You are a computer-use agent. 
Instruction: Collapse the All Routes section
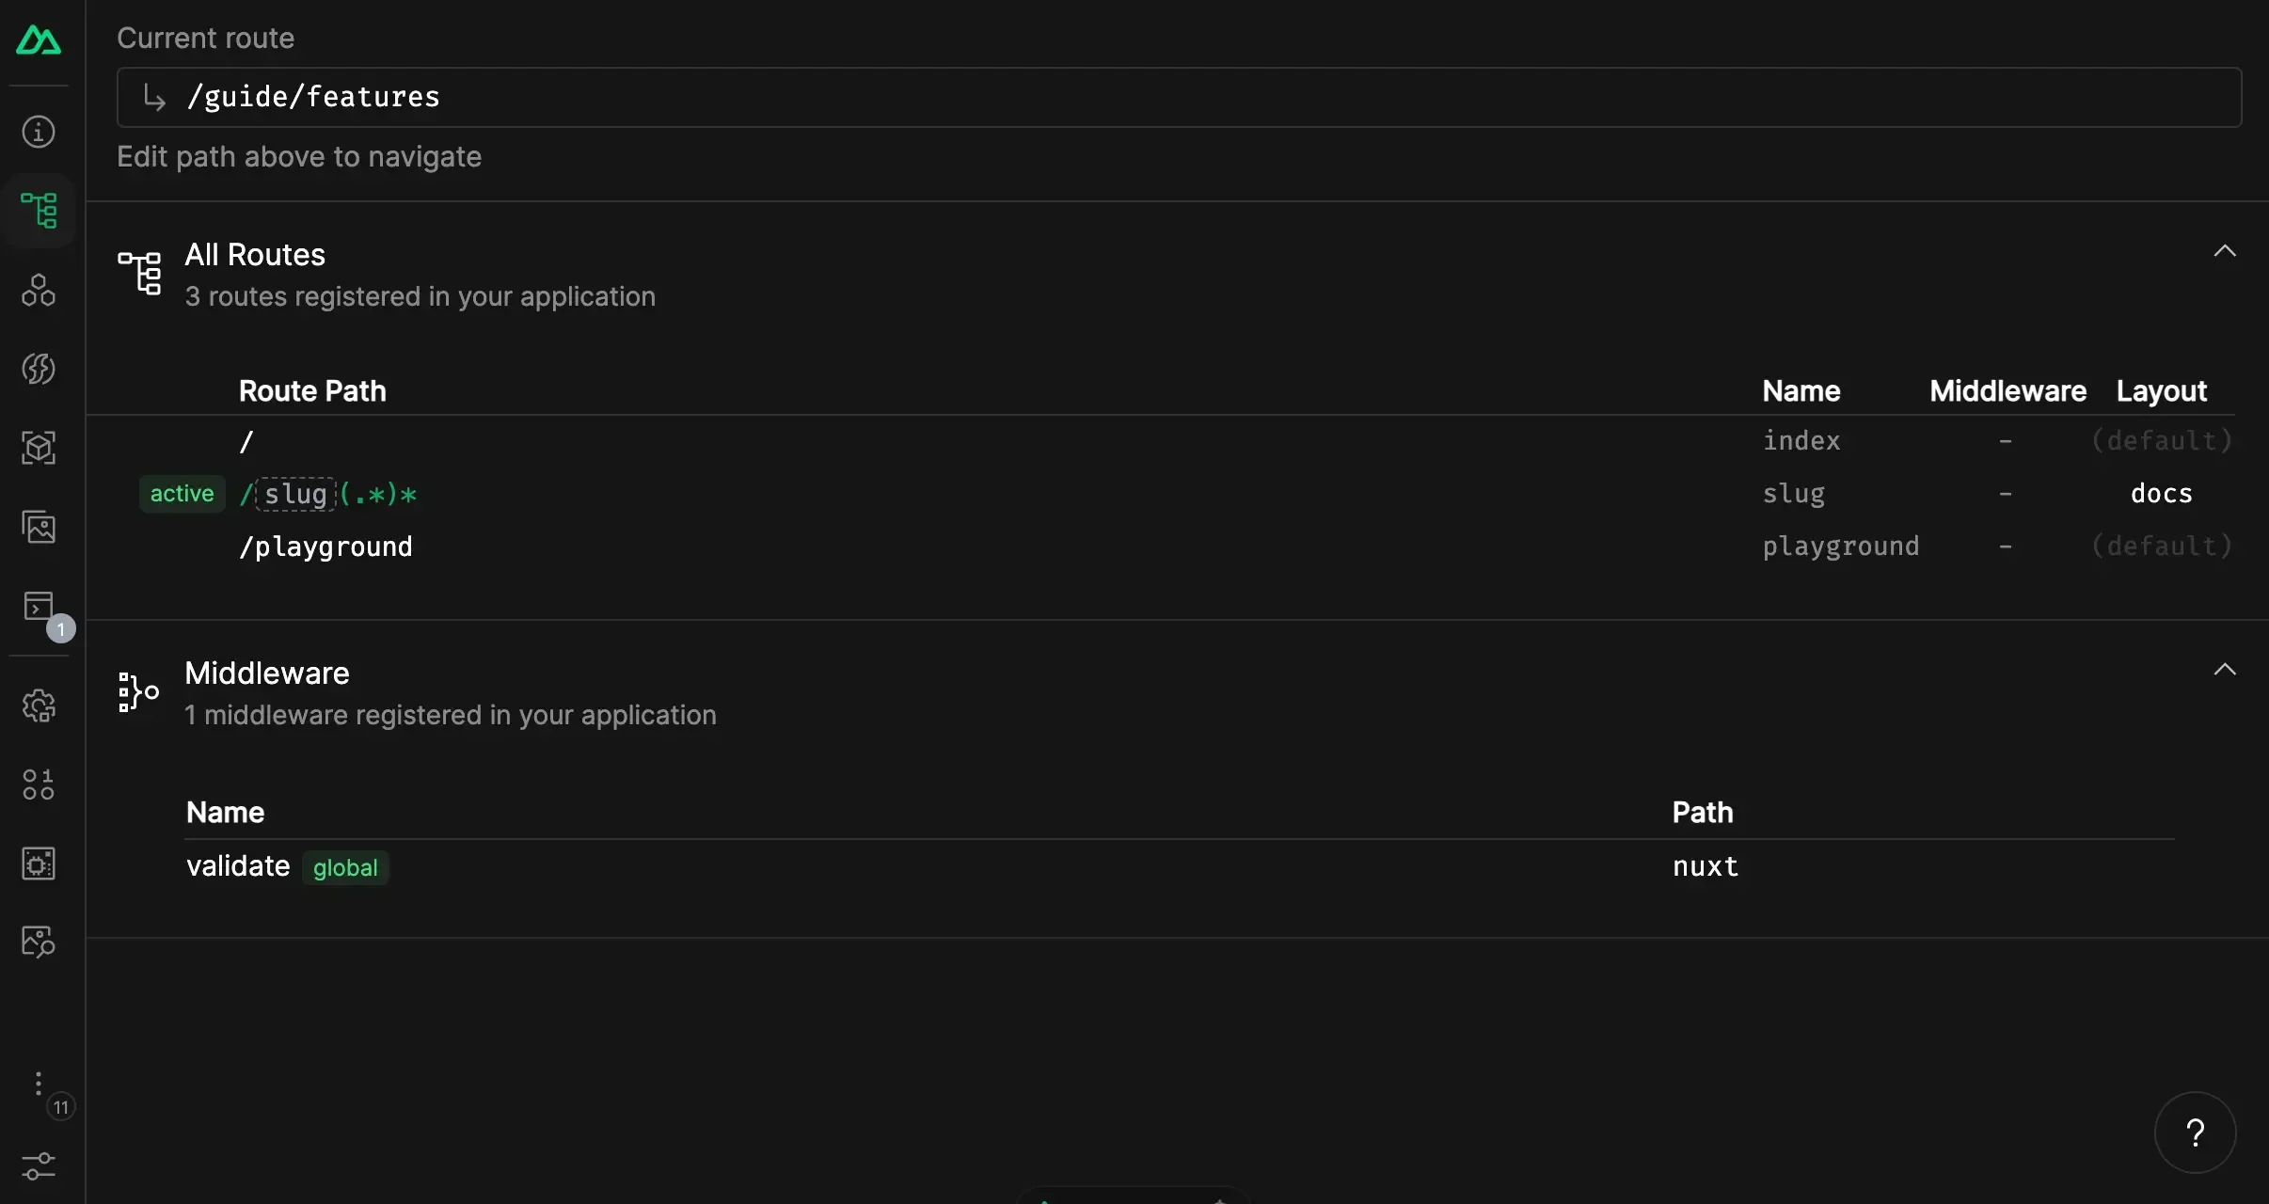pos(2224,251)
